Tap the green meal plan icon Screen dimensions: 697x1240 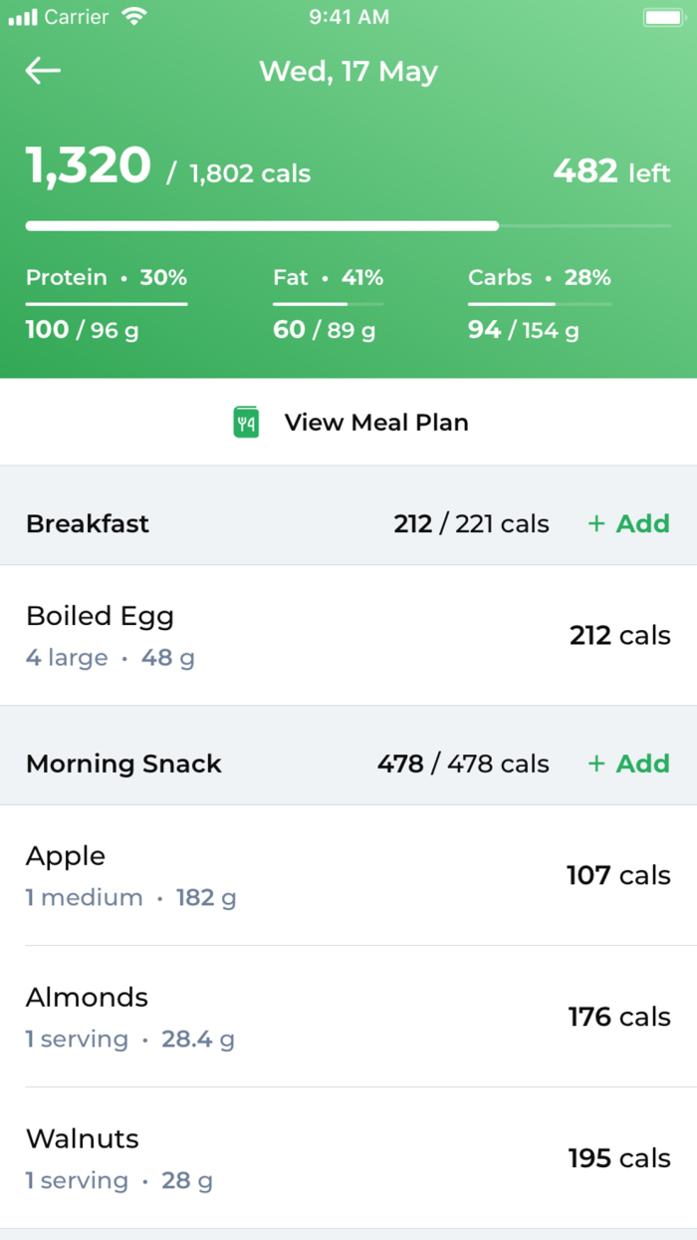[246, 423]
